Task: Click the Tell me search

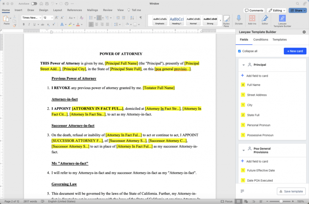Action: (134, 10)
